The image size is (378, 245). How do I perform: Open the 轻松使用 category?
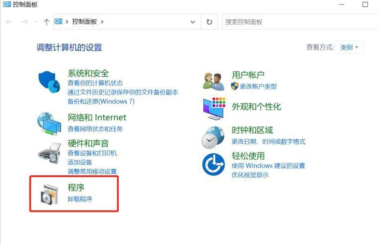(x=248, y=156)
